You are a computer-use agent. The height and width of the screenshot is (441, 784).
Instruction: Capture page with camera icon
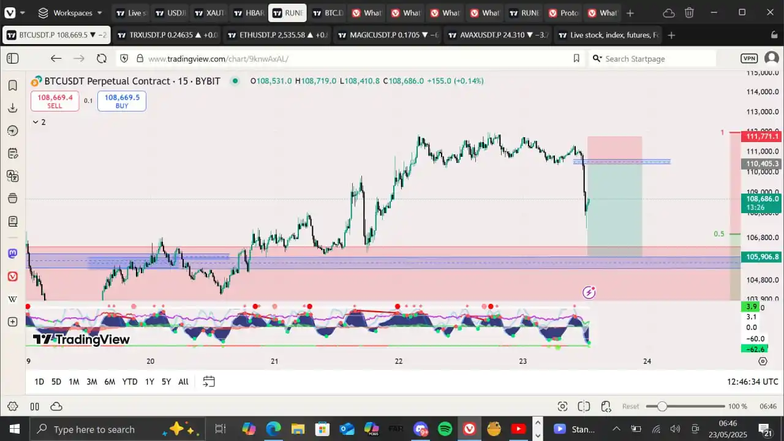(x=562, y=406)
